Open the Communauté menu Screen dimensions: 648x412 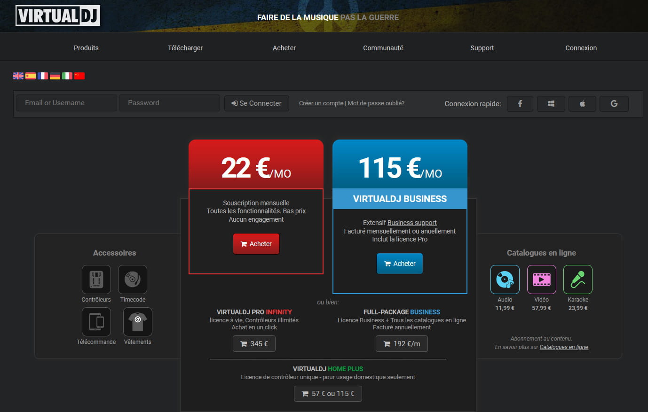(x=383, y=48)
